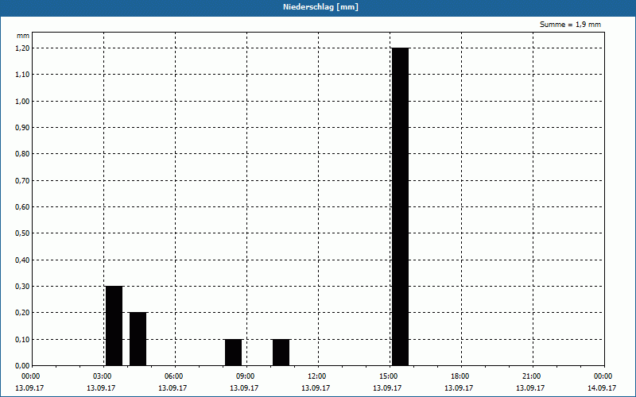Image resolution: width=636 pixels, height=397 pixels.
Task: Click the y-axis value "0,10"
Action: pyautogui.click(x=22, y=340)
